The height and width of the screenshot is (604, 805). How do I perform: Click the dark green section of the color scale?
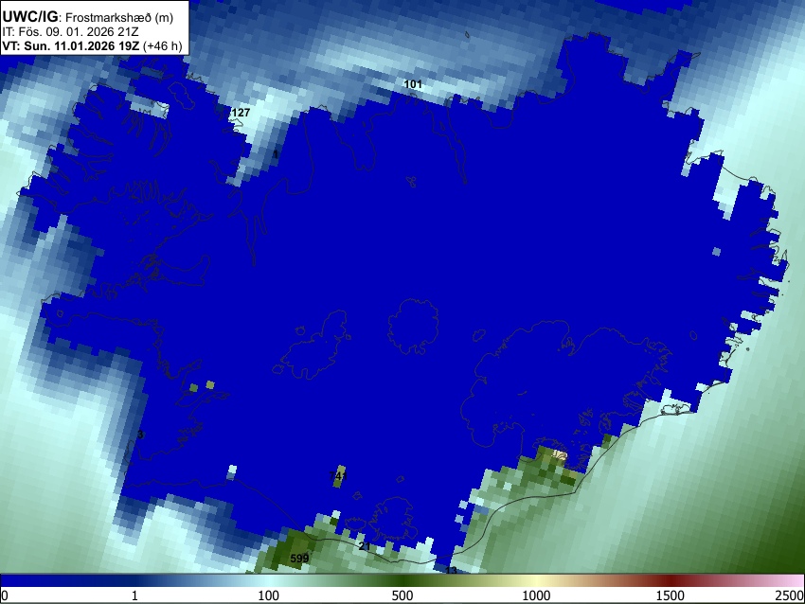[x=402, y=580]
